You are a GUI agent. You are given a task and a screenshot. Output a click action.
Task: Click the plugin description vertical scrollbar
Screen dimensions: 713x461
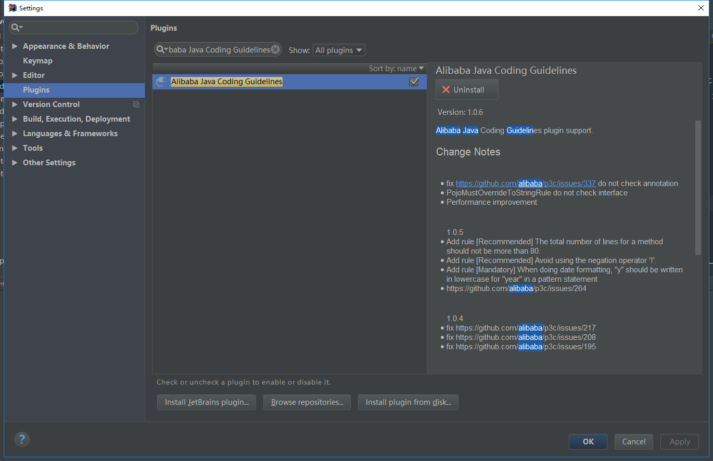698,188
